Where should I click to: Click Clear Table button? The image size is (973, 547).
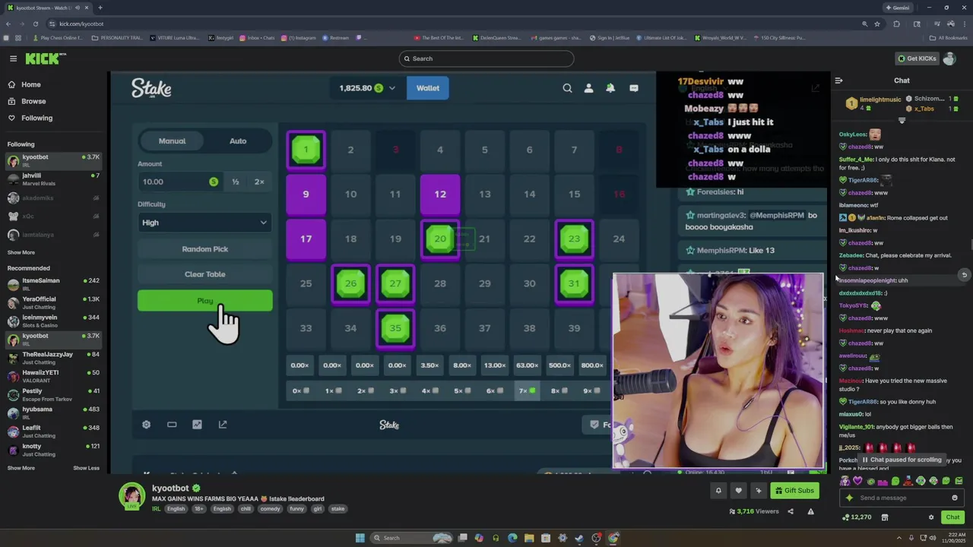[204, 274]
